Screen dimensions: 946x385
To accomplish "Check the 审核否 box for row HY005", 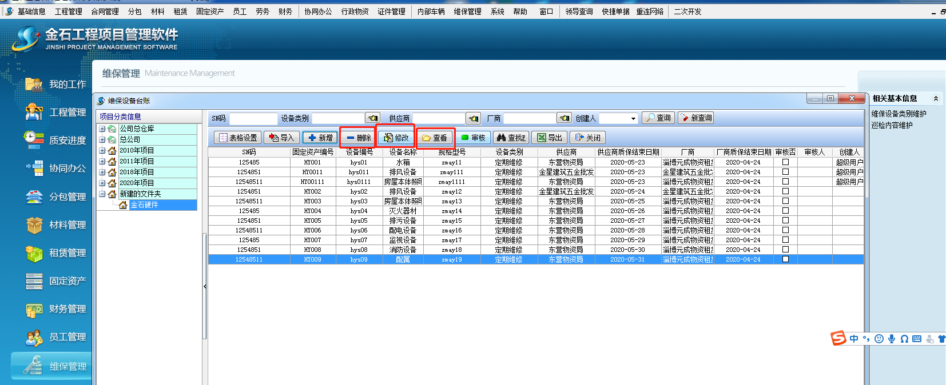I will 785,220.
